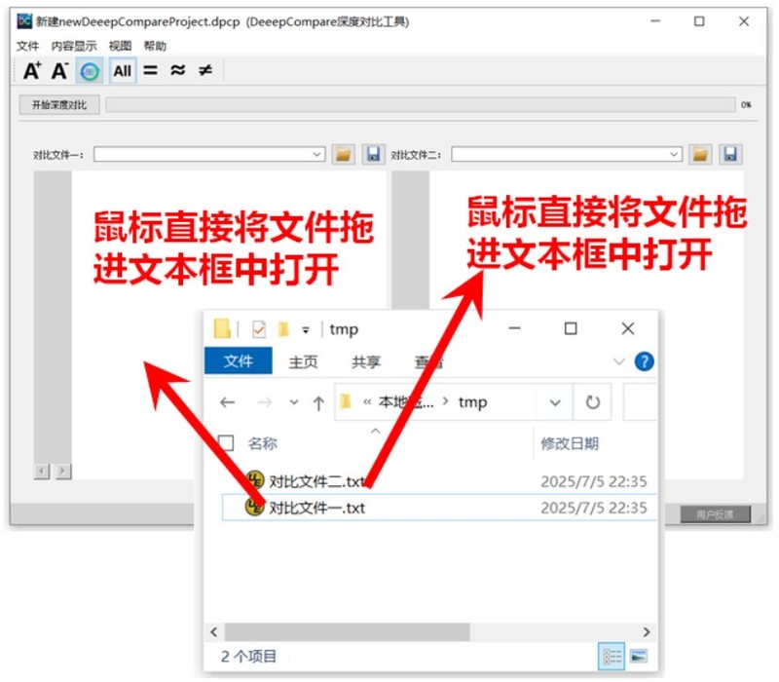Viewport: 779px width, 682px height.
Task: Switch to details view icon
Action: point(612,656)
